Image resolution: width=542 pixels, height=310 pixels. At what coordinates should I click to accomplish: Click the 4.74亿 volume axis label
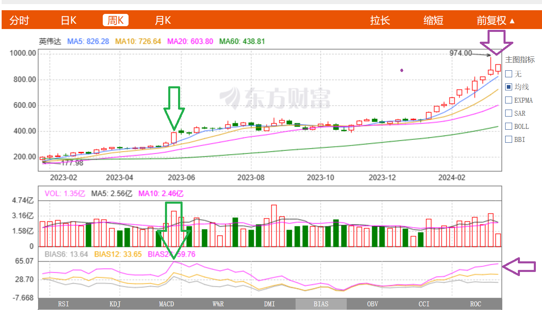coord(23,200)
